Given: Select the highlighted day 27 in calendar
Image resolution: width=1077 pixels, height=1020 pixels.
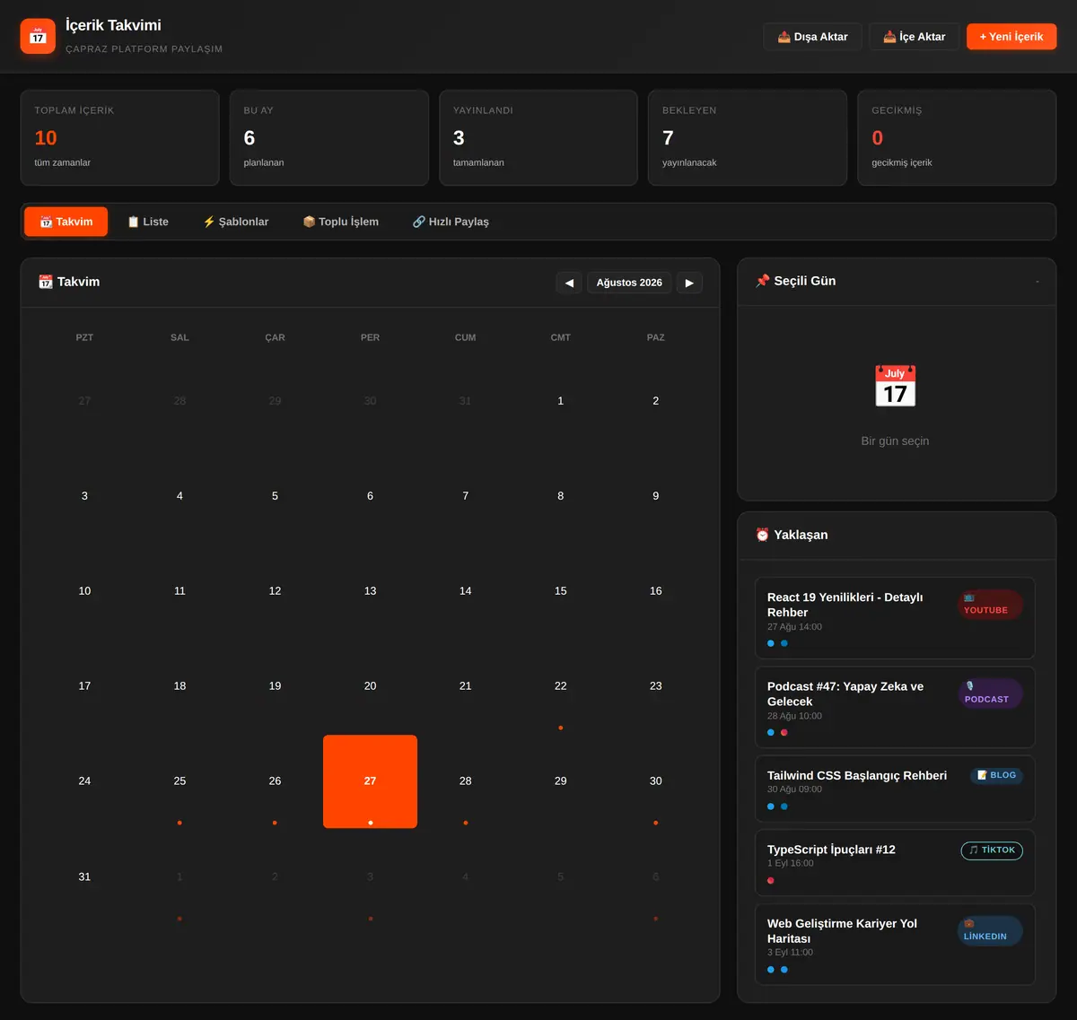Looking at the screenshot, I should 370,781.
